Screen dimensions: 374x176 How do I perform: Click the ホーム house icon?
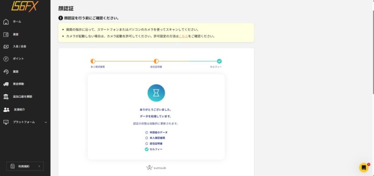pos(6,22)
